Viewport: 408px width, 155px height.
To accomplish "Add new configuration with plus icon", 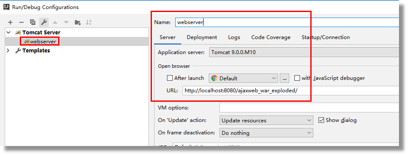I will point(10,22).
